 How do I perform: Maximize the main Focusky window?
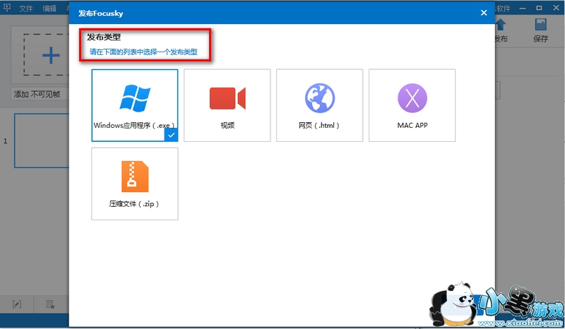tap(539, 8)
